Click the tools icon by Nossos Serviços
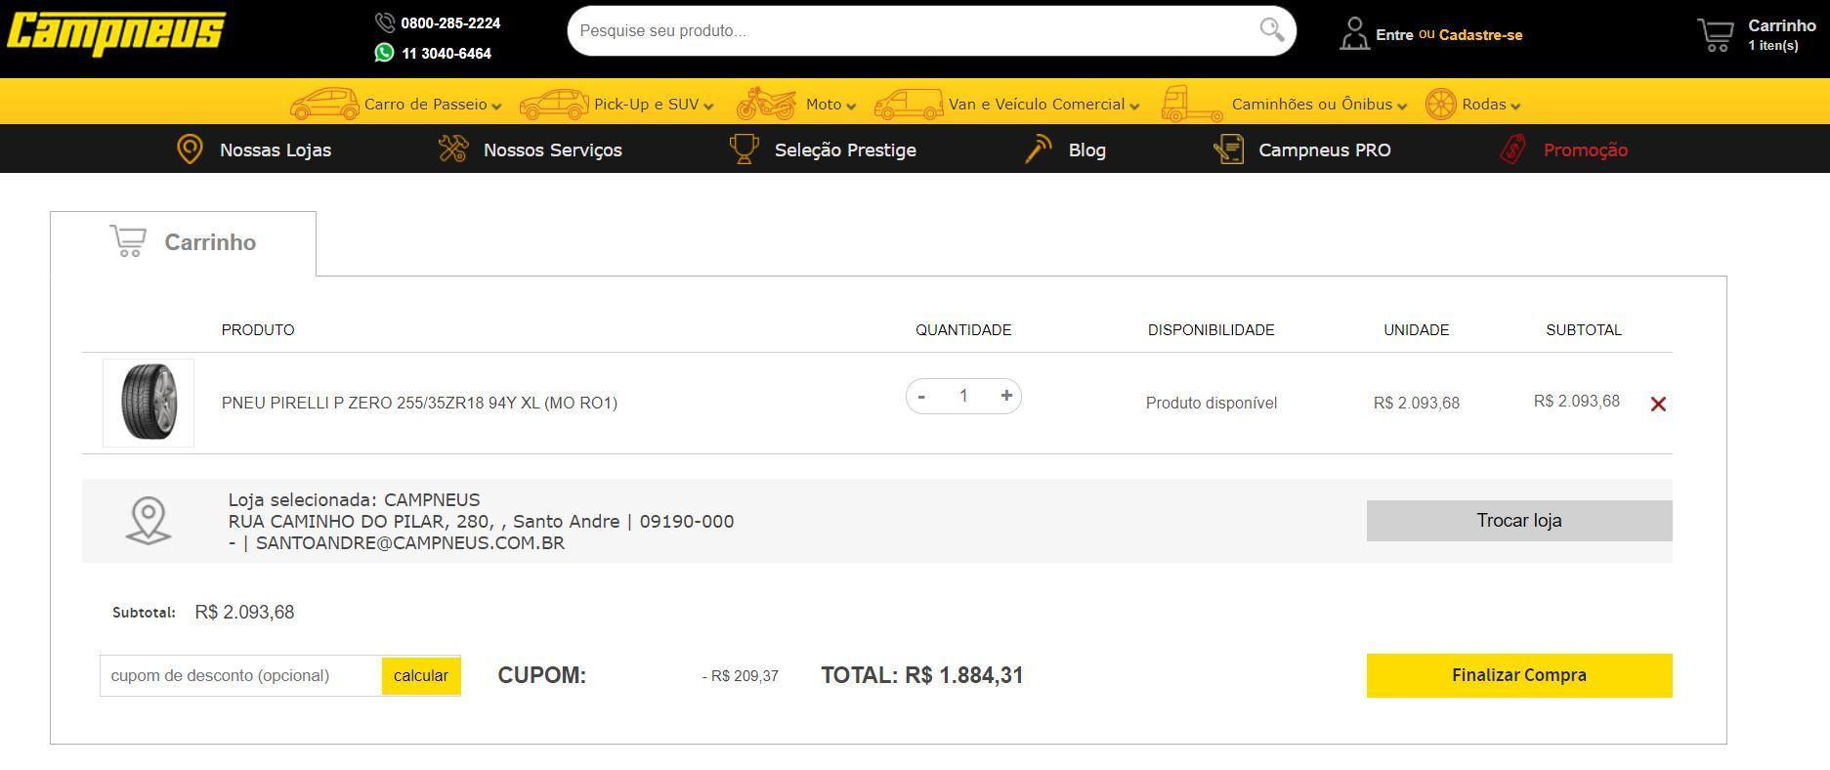 click(x=453, y=149)
